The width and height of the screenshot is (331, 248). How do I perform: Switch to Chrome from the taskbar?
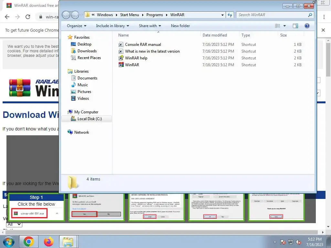29,242
